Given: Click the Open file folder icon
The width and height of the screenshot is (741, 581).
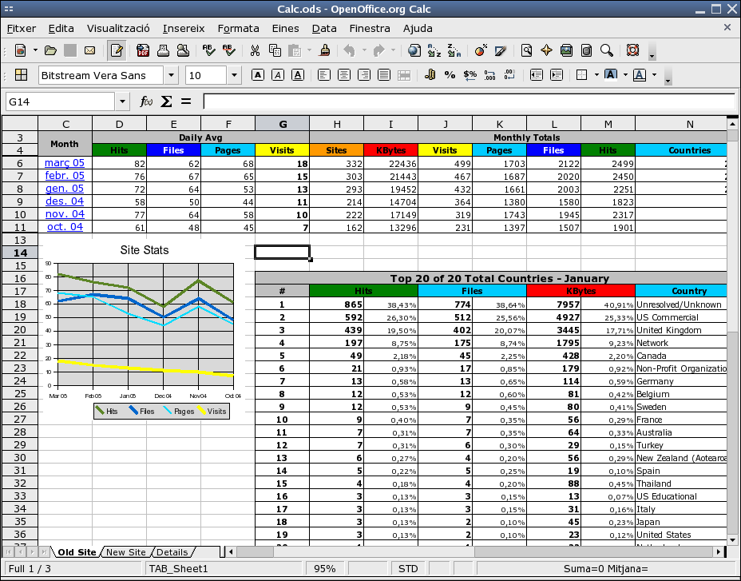Looking at the screenshot, I should click(50, 50).
